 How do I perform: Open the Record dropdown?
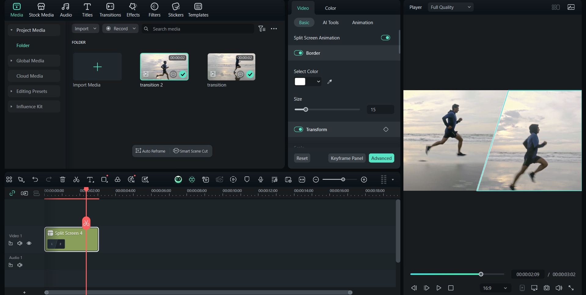[120, 28]
